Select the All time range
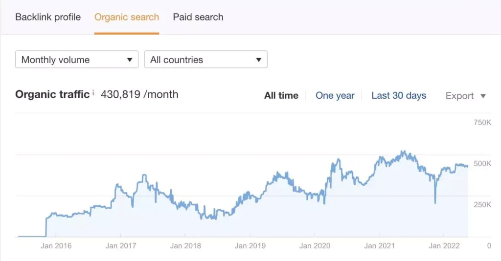501x261 pixels. pos(281,95)
